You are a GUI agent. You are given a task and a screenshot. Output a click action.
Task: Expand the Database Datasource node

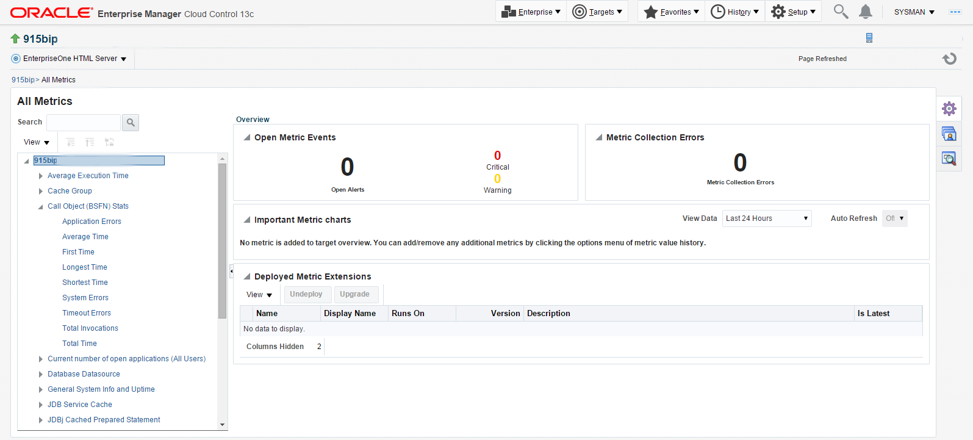[x=41, y=374]
